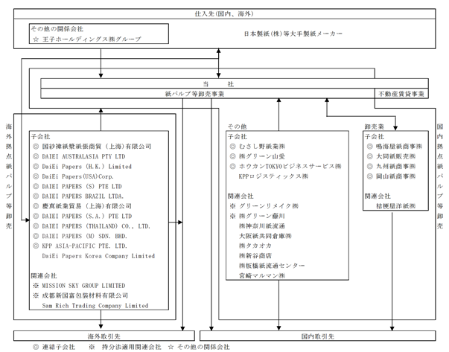This screenshot has width=449, height=352.
Task: Click 持分法適用関連会社 in the legend
Action: tap(132, 347)
